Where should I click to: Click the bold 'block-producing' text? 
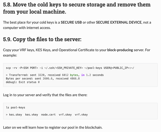pos(120,50)
